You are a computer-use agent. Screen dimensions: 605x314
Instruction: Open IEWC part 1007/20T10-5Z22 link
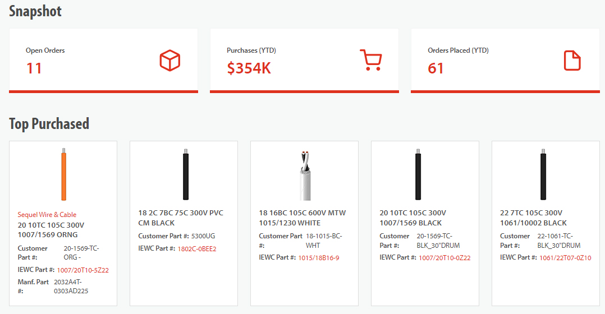click(x=82, y=270)
